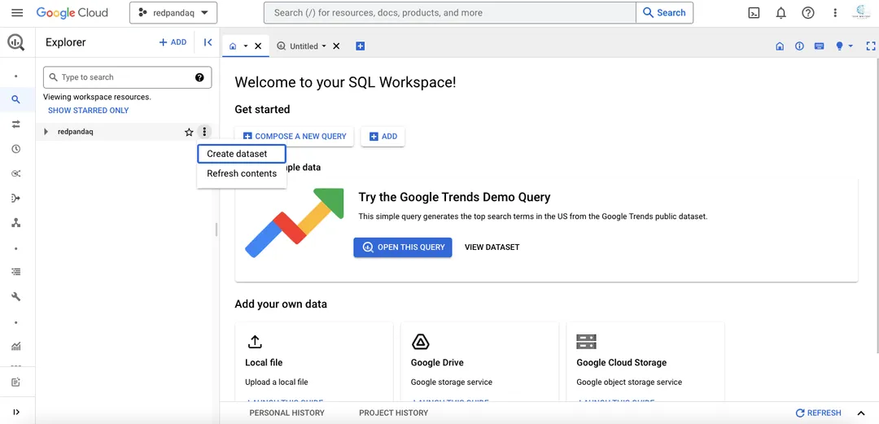Image resolution: width=879 pixels, height=424 pixels.
Task: Switch to the home workspace tab
Action: click(x=234, y=46)
